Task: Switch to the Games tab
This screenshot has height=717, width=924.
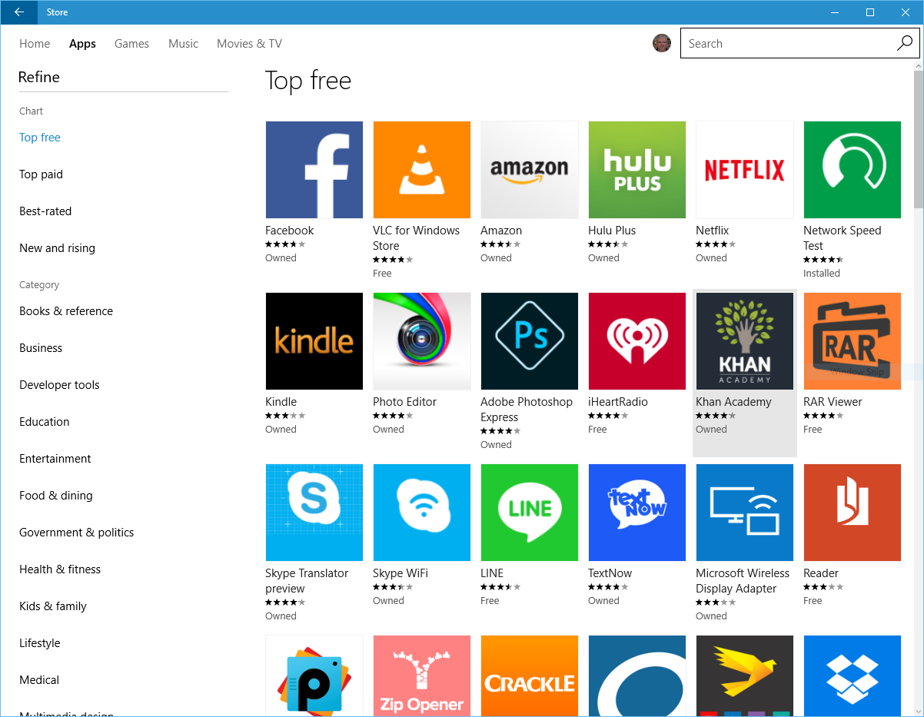Action: click(131, 44)
